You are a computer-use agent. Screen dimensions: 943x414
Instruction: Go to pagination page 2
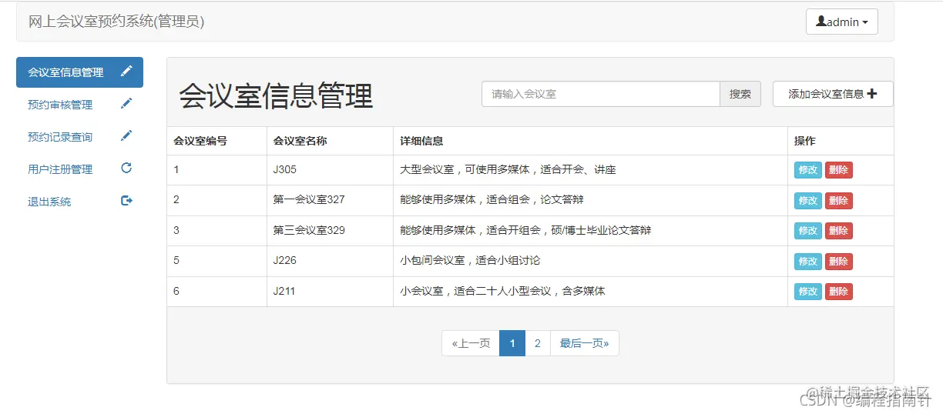(x=538, y=343)
